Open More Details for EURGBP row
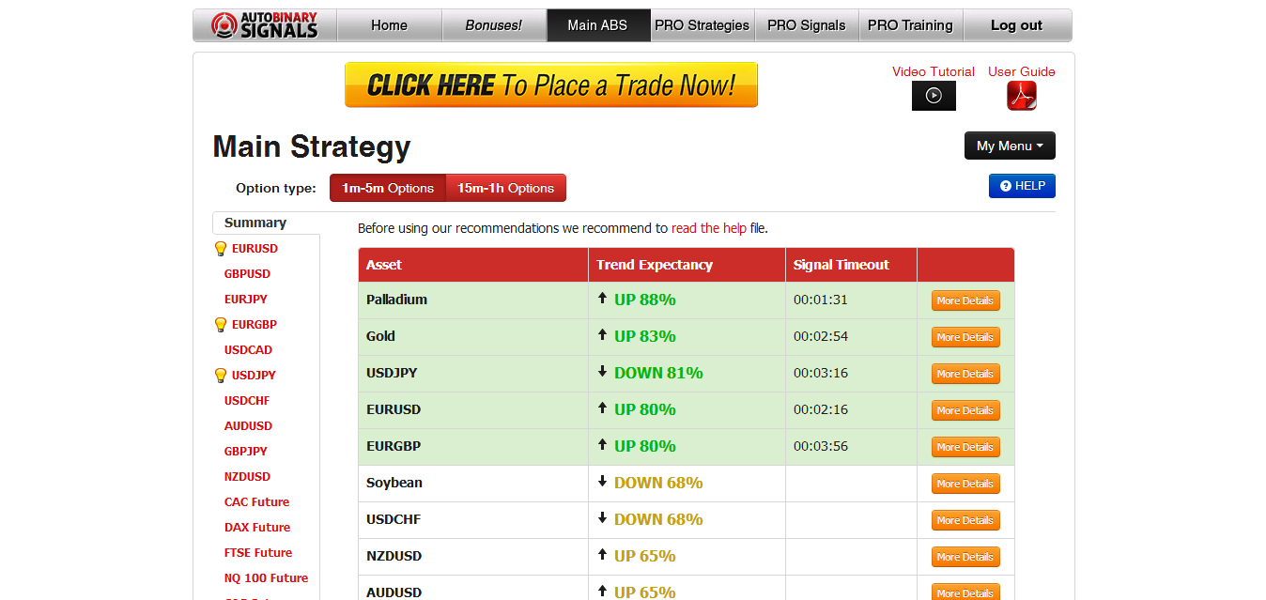Screen dimensions: 1266x600 [965, 447]
